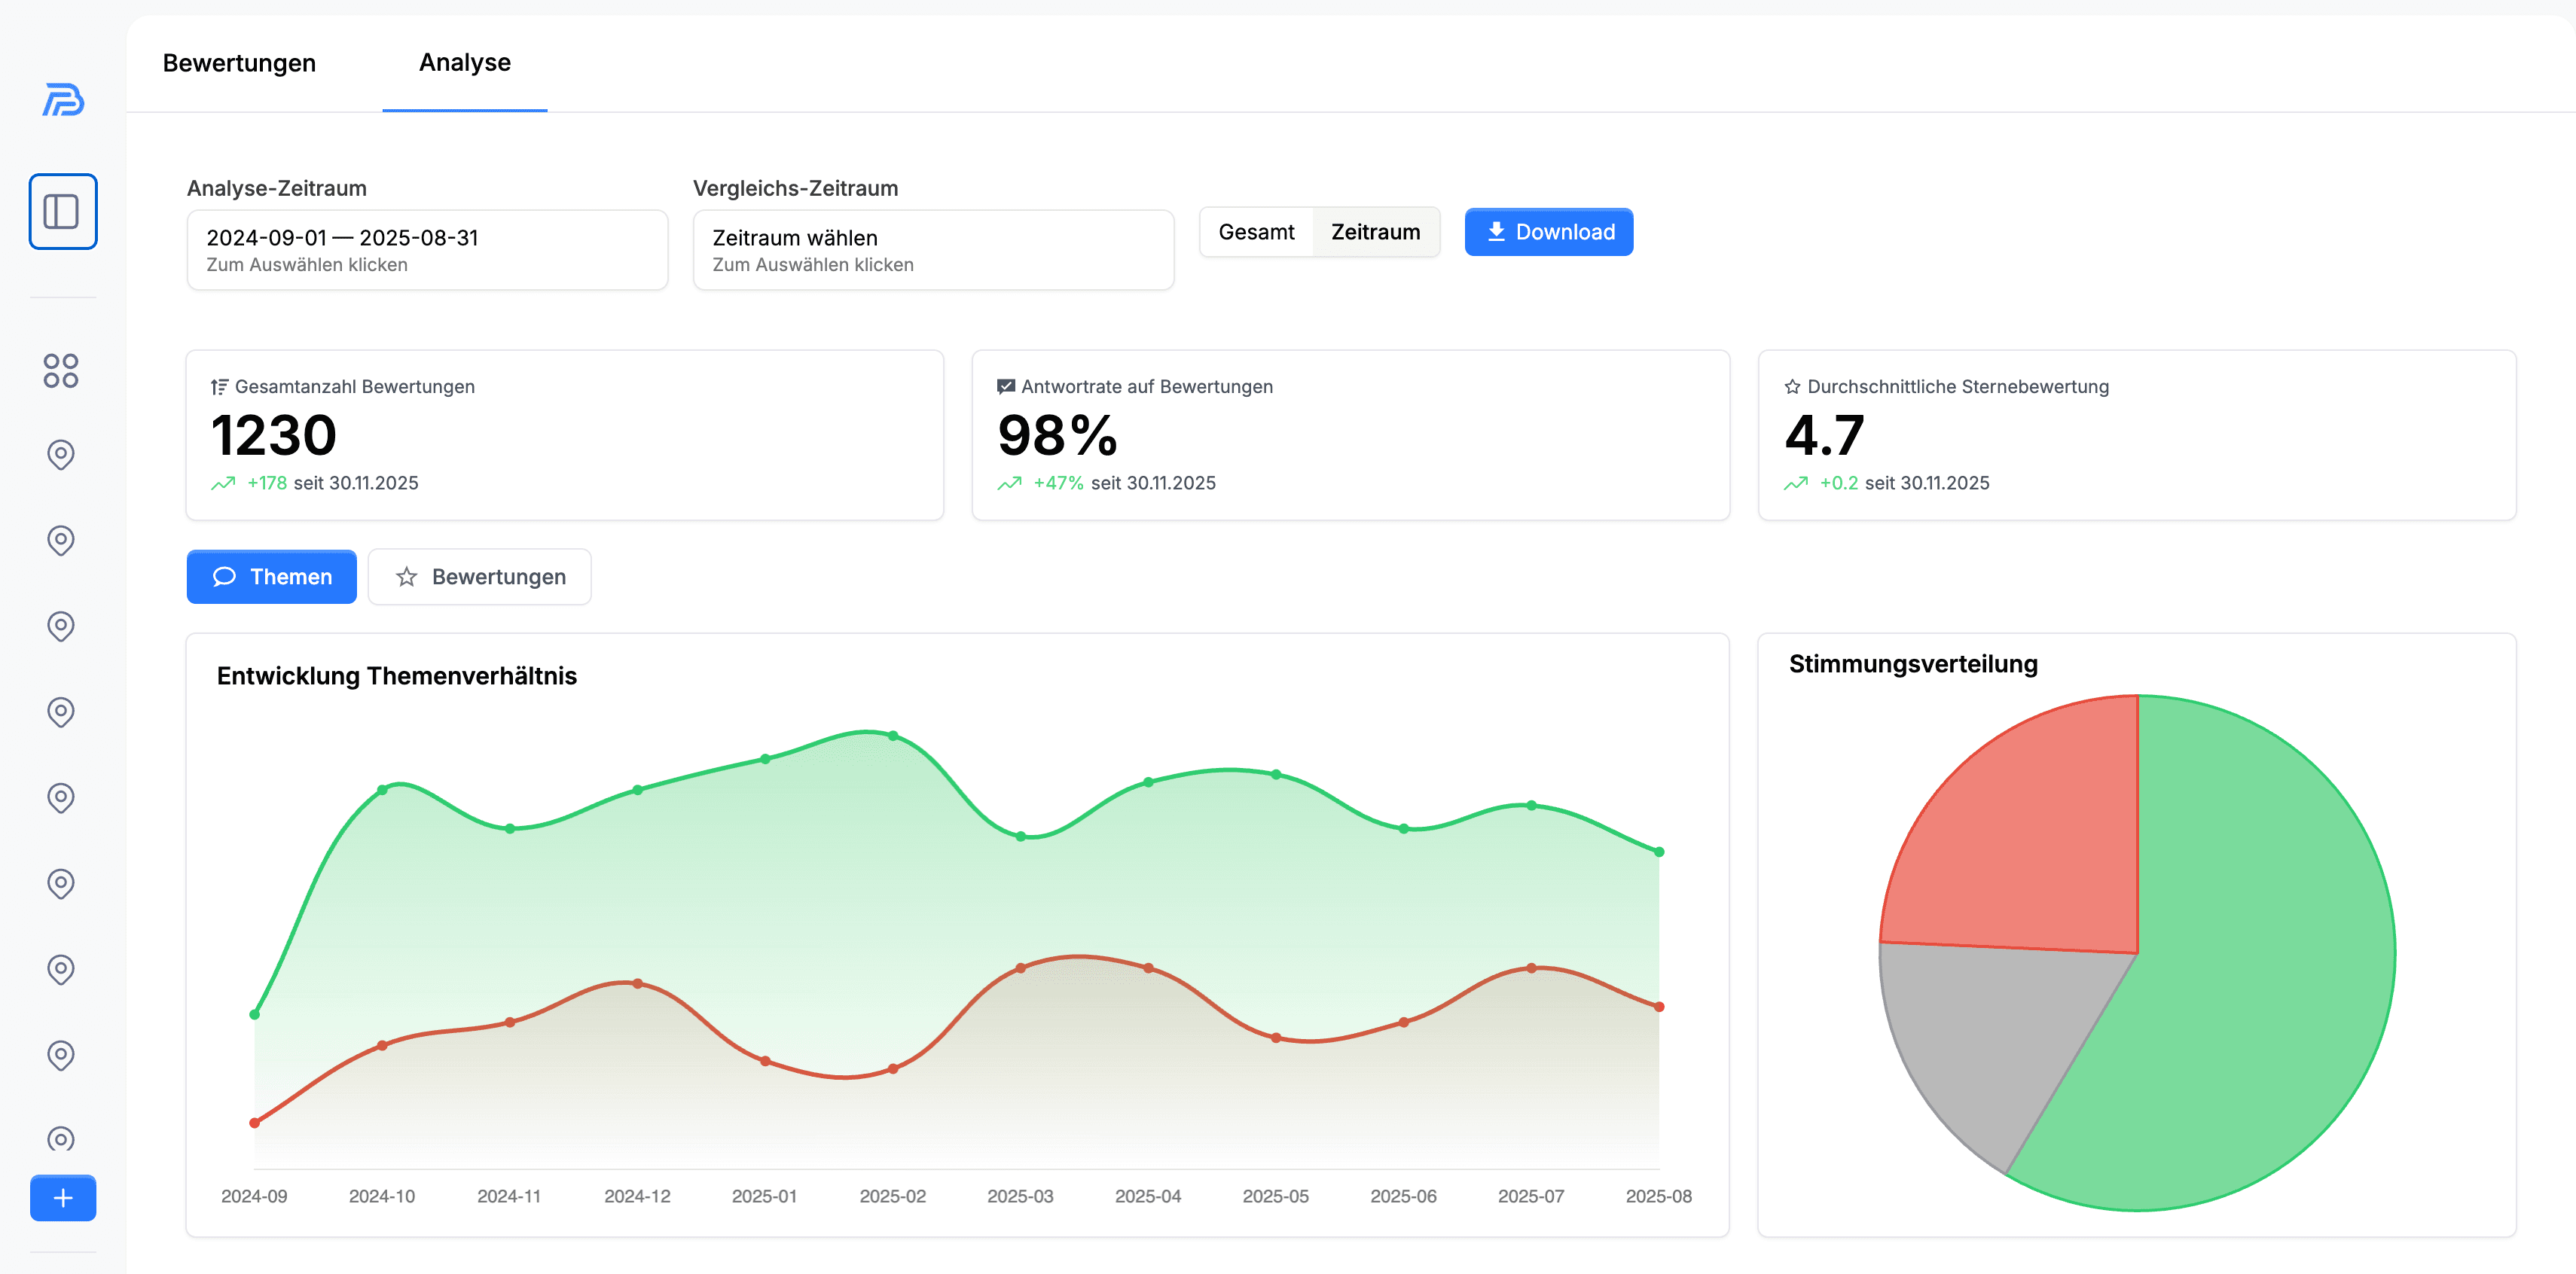Screen dimensions: 2576x1274
Task: Select the Analyse tab
Action: click(x=464, y=62)
